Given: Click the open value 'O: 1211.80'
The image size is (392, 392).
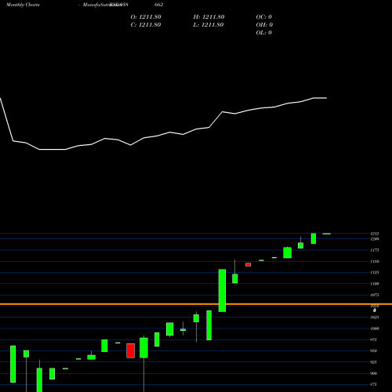Looking at the screenshot, I should coord(146,17).
